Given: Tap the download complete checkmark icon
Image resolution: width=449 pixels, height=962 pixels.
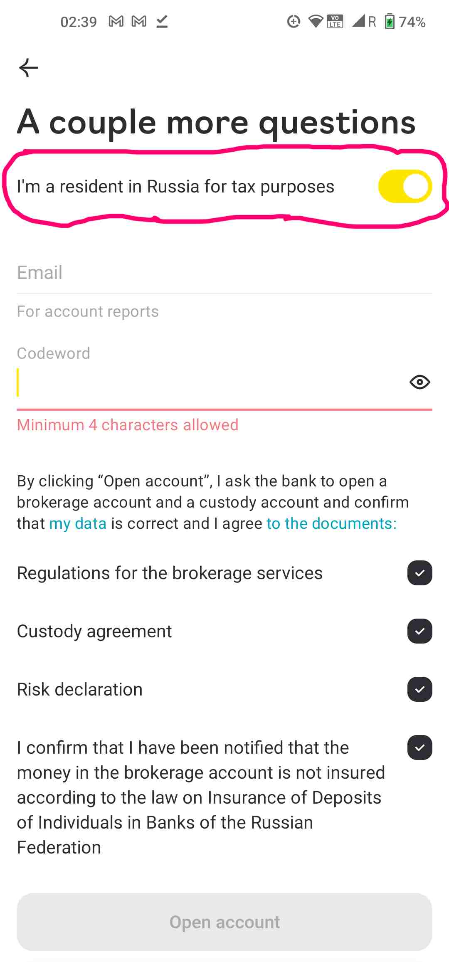Looking at the screenshot, I should [x=162, y=21].
